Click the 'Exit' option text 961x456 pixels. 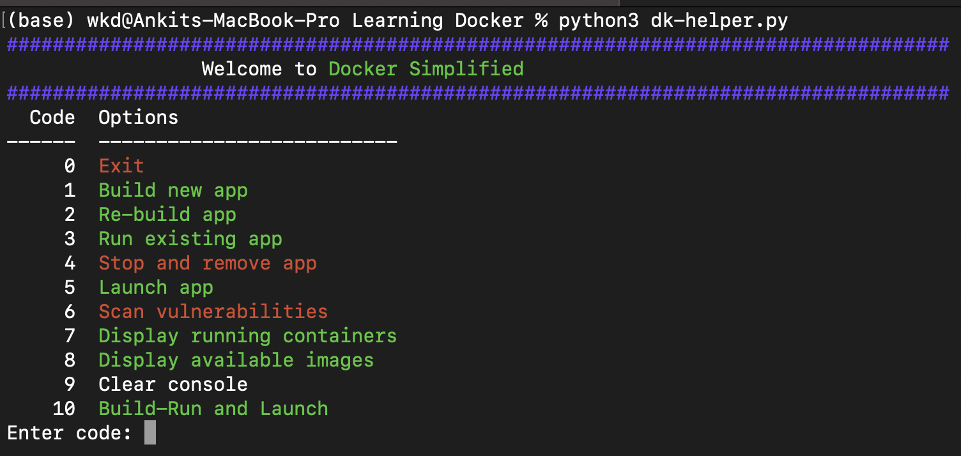[121, 166]
